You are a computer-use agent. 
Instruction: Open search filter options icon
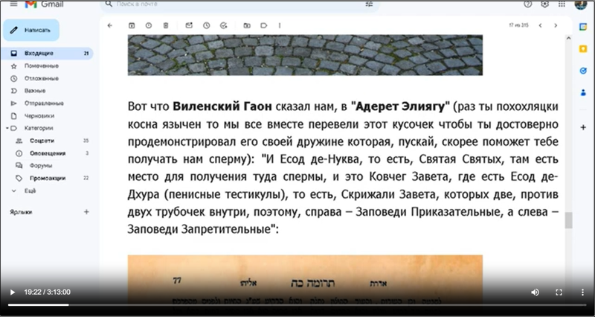point(369,4)
